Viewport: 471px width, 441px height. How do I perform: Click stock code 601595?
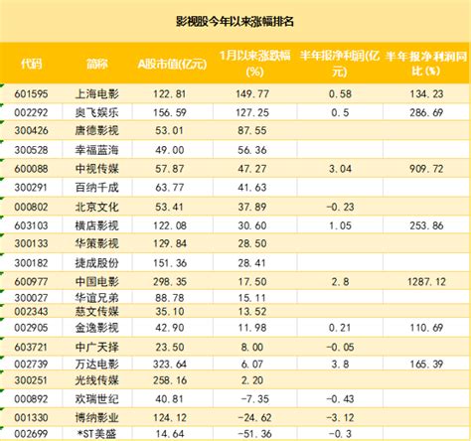(x=31, y=94)
